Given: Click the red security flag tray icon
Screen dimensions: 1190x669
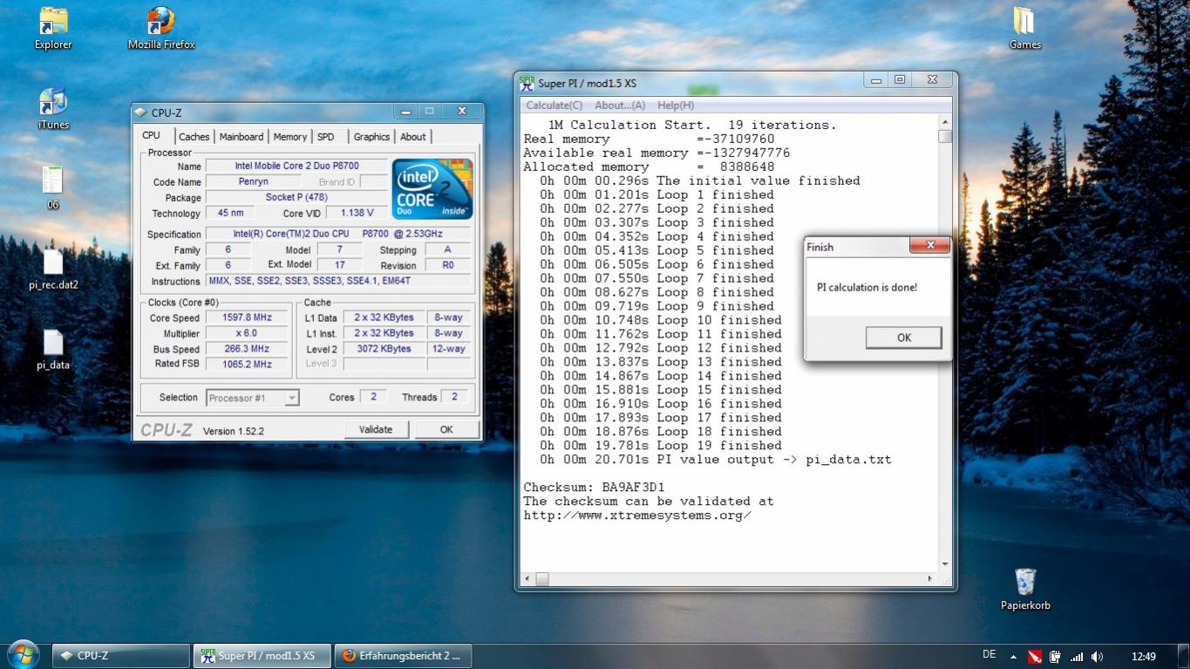Looking at the screenshot, I should tap(1034, 657).
